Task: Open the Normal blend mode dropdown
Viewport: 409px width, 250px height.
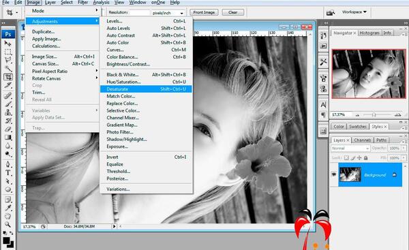Action: pyautogui.click(x=350, y=149)
